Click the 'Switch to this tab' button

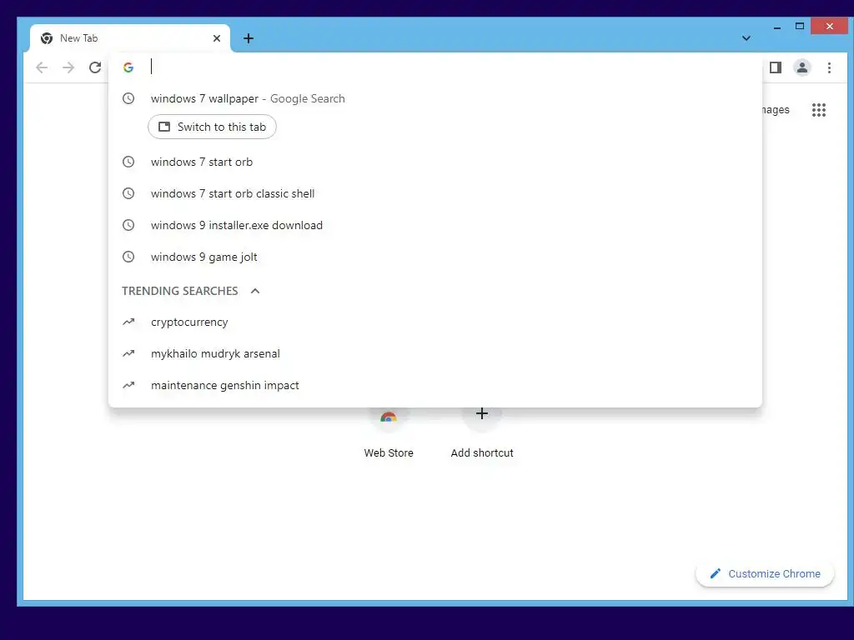[x=212, y=127]
